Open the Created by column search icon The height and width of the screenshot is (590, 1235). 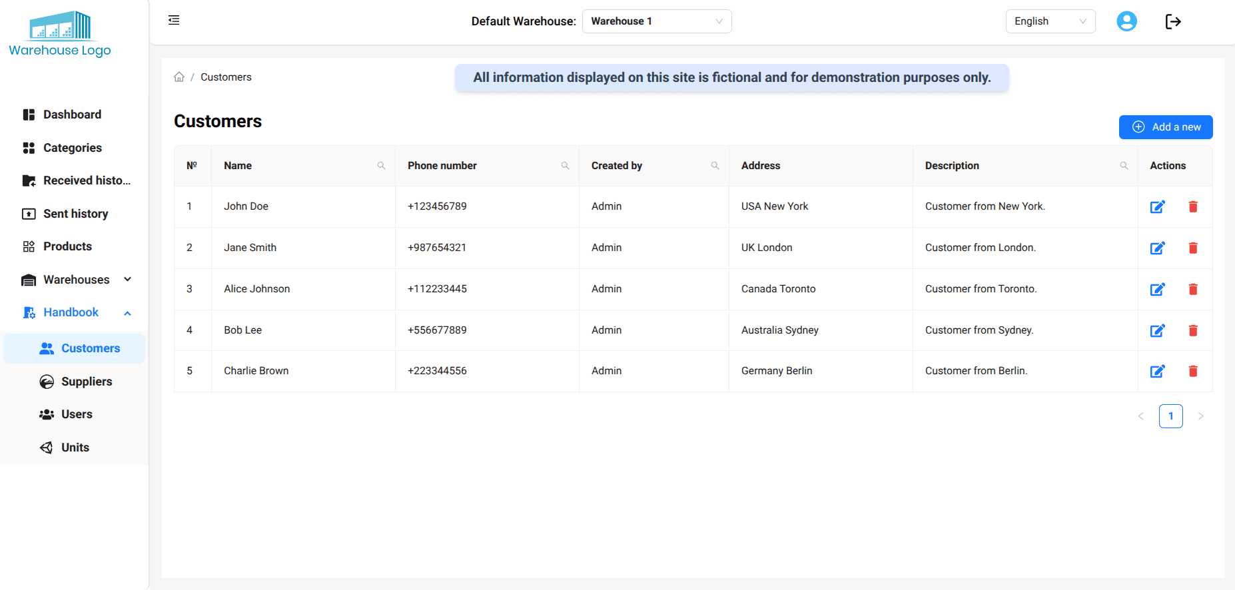(715, 166)
